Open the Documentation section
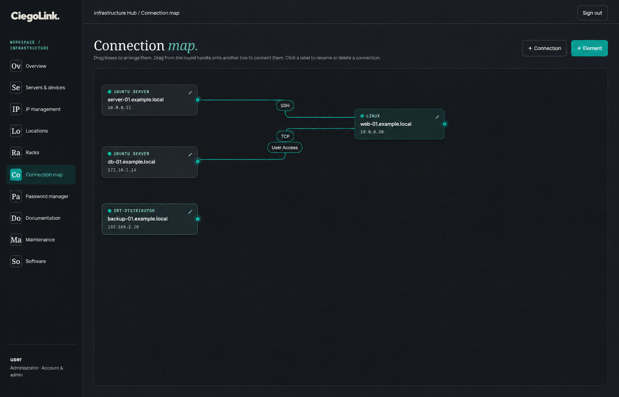Image resolution: width=619 pixels, height=397 pixels. 41,218
